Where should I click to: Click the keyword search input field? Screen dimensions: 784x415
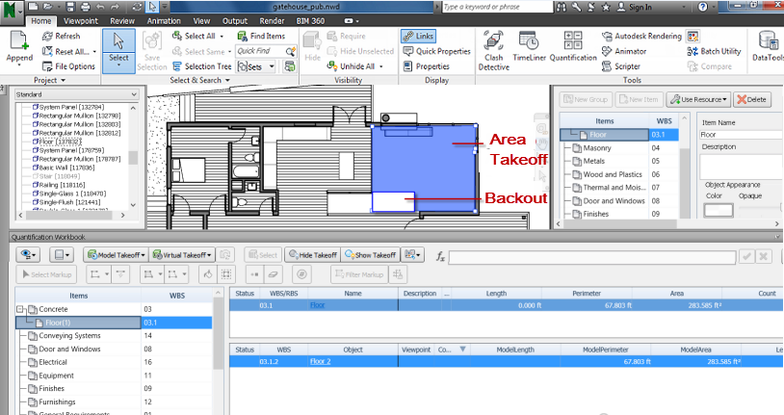pos(498,7)
